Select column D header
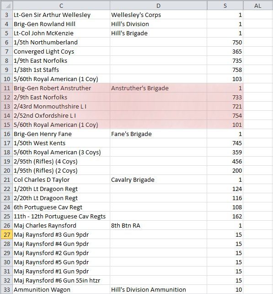Viewport: 273px width, 294px height. pos(158,6)
